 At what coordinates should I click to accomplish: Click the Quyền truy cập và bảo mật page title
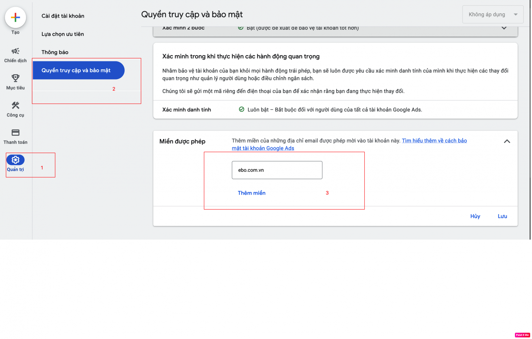(x=192, y=14)
